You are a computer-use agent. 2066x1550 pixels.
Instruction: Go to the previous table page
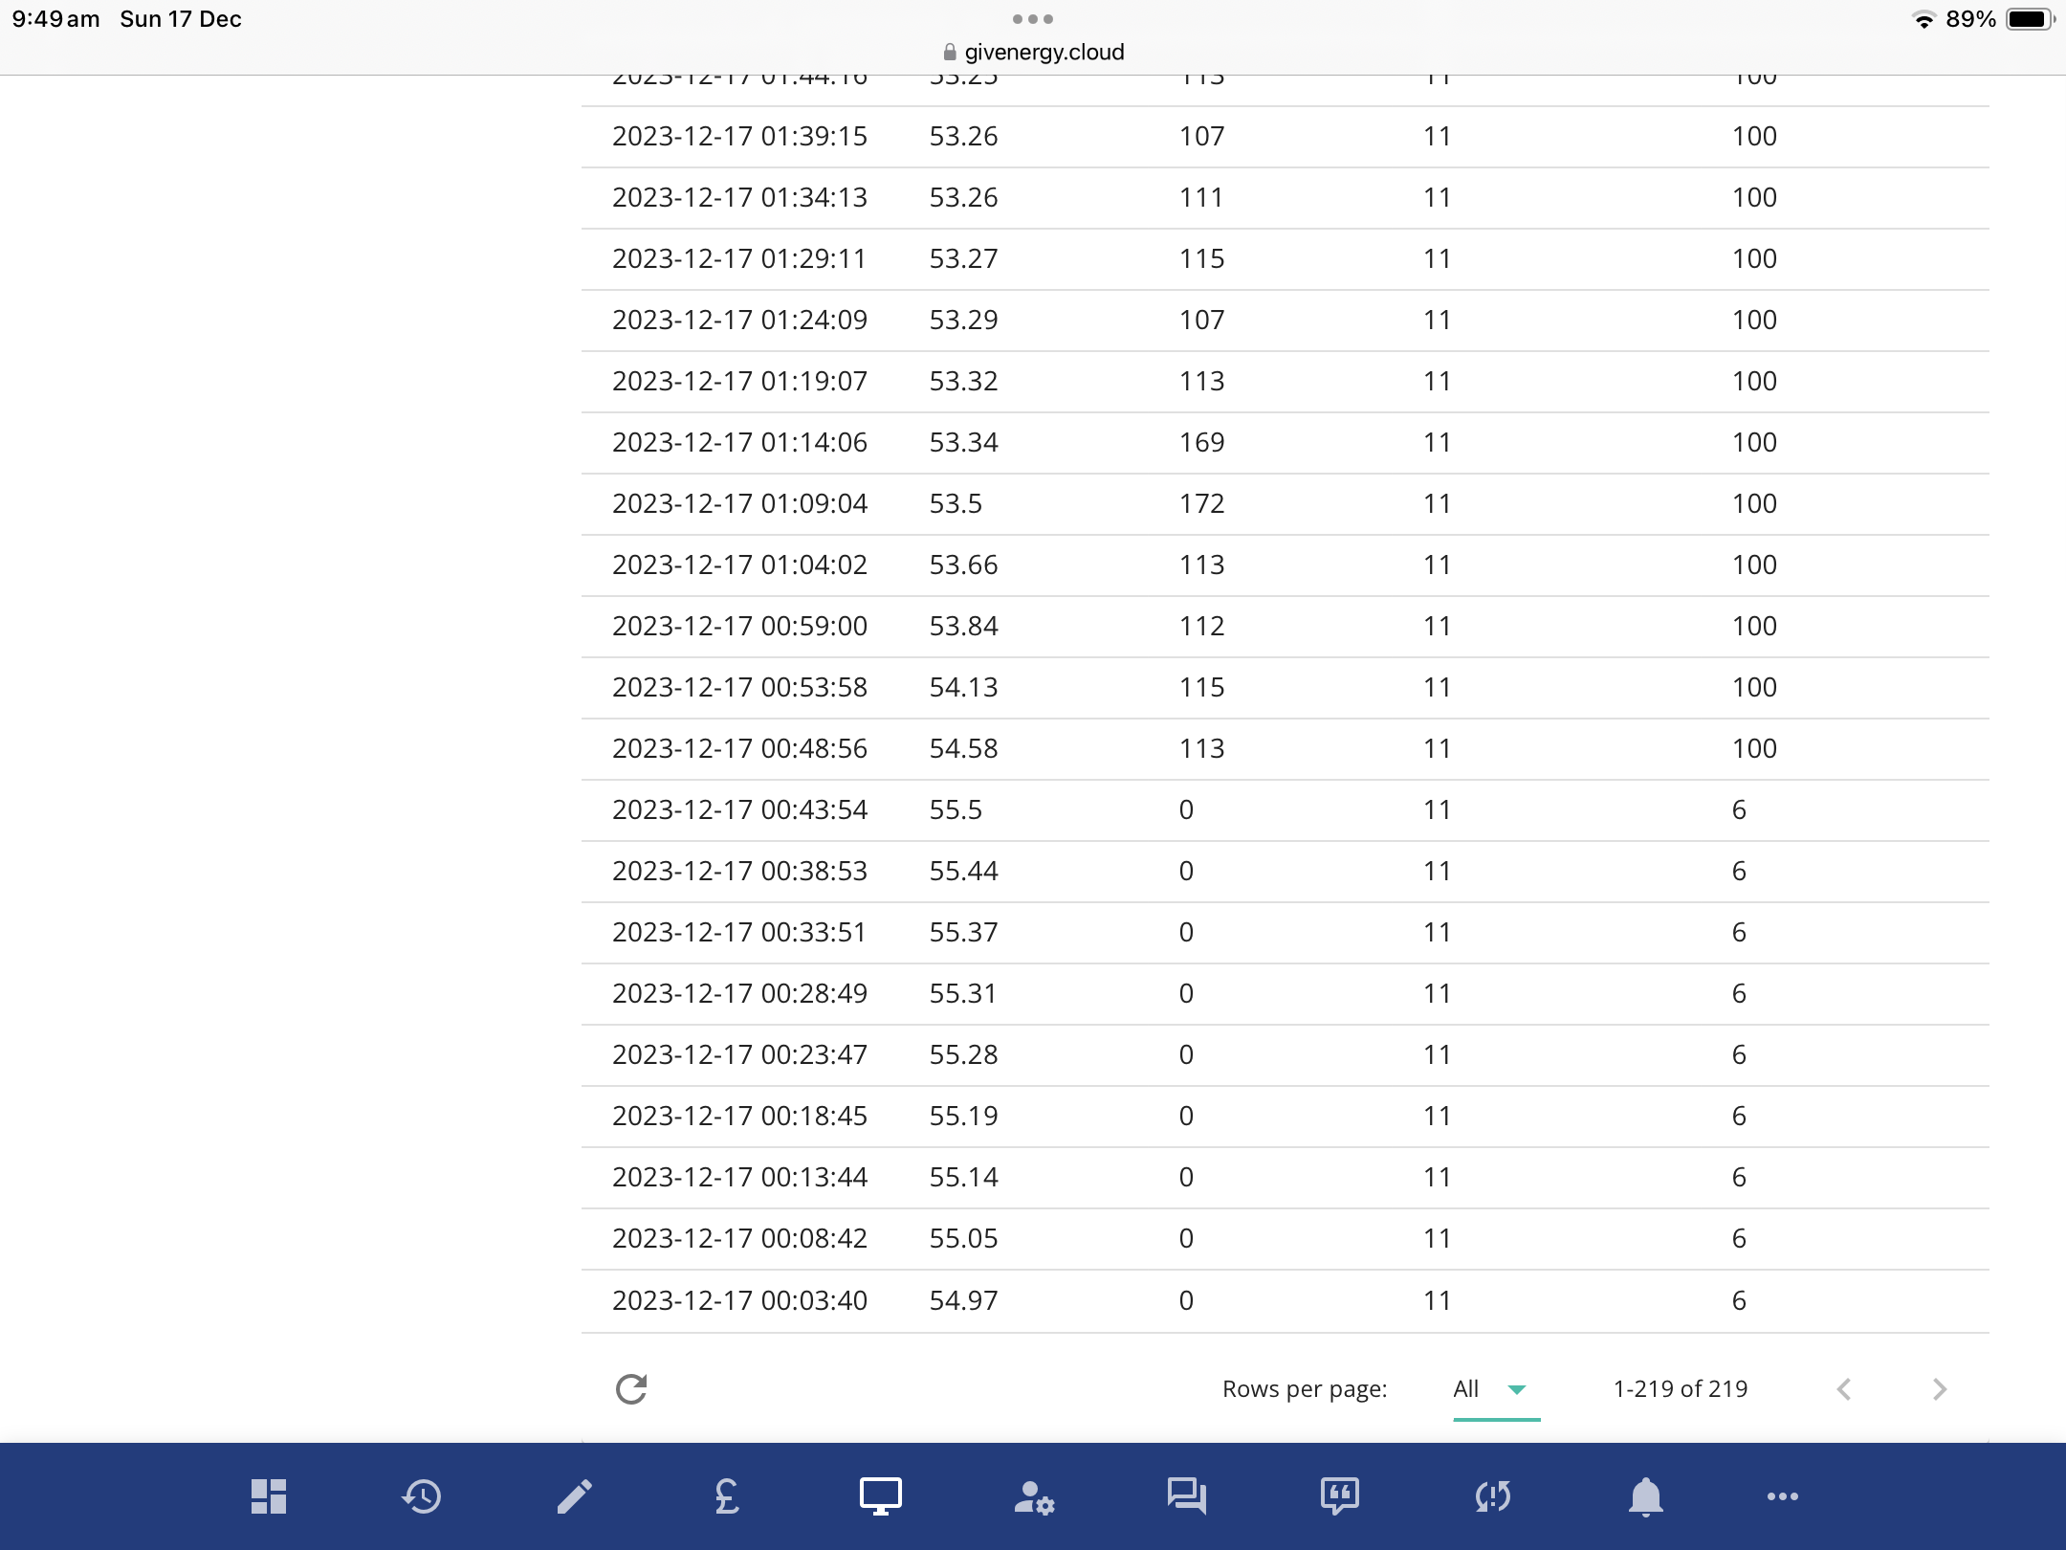tap(1844, 1389)
